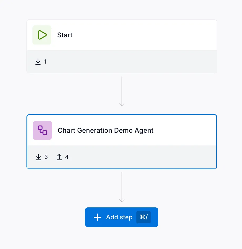Click the plus icon inside Add step button
This screenshot has width=242, height=249.
pyautogui.click(x=97, y=217)
